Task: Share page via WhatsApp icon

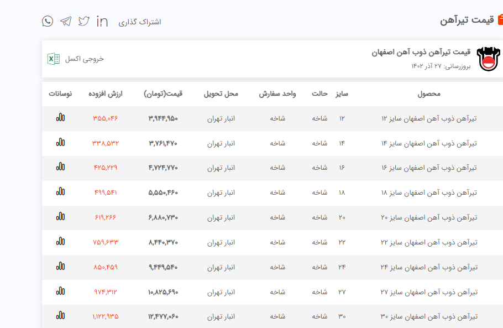Action: [x=48, y=21]
